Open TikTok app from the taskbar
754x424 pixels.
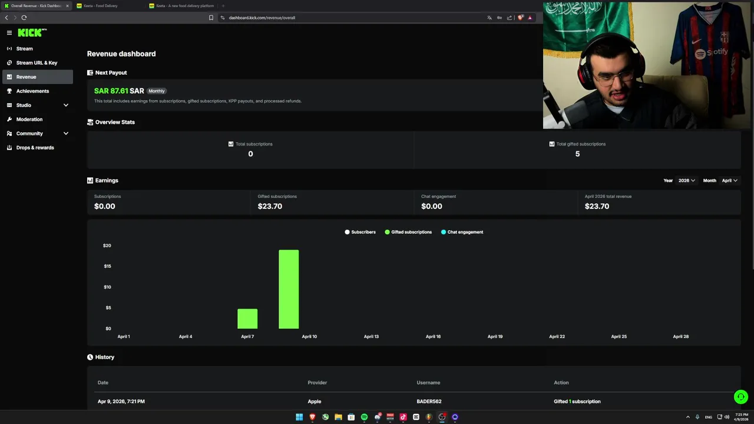pos(403,417)
